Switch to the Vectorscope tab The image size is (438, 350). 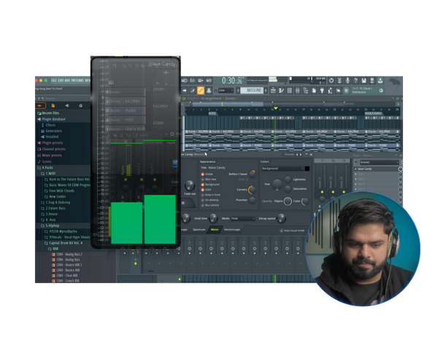tap(234, 230)
